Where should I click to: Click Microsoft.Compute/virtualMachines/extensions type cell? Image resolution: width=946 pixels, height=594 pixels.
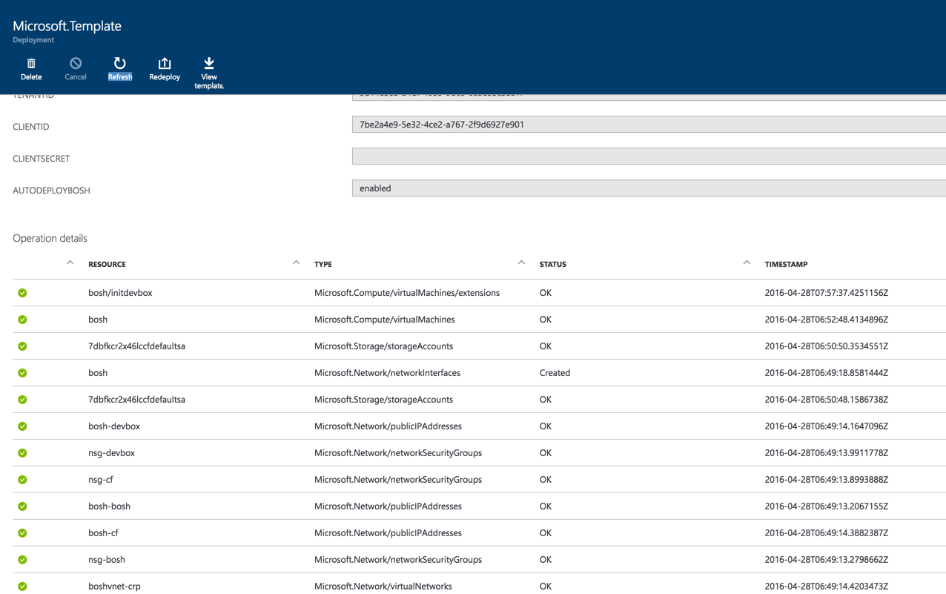(x=407, y=293)
